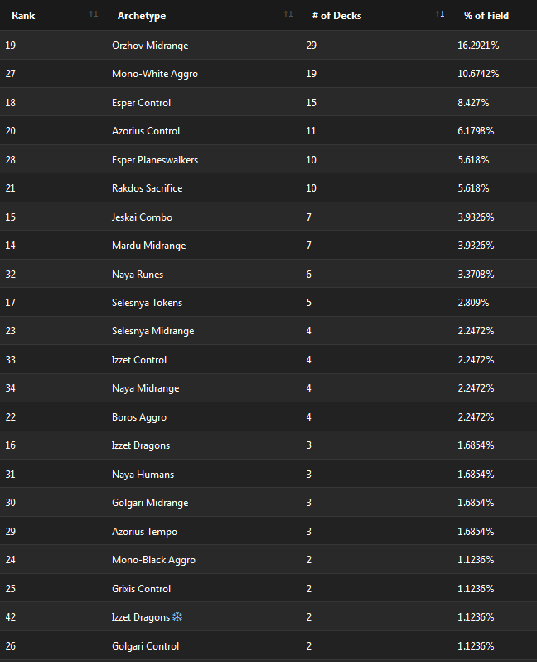Open Azorius Control archetype
This screenshot has height=662, width=537.
click(146, 131)
